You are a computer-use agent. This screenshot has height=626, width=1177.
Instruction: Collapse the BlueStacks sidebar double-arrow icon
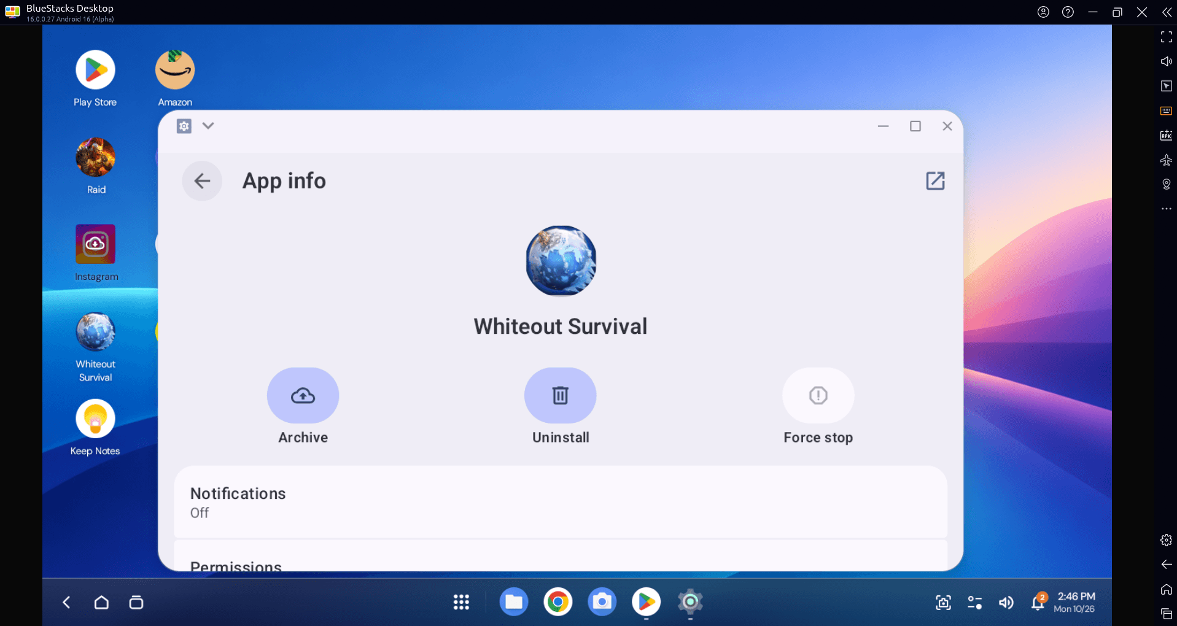tap(1167, 12)
